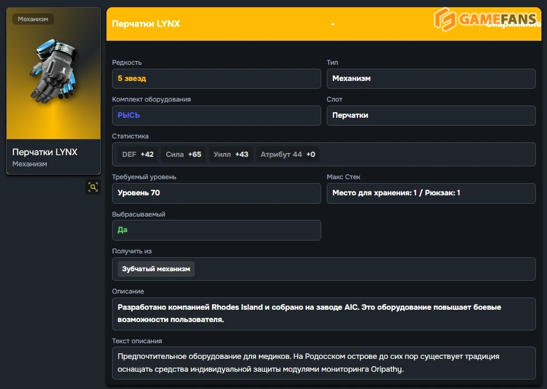
Task: Click the Уровень 70 required level field
Action: [x=216, y=193]
